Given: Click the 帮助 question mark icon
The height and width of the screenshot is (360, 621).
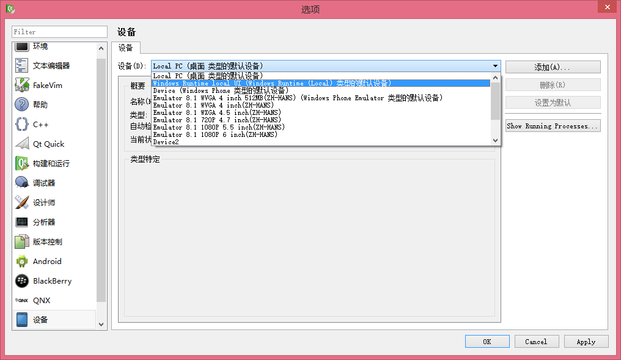Looking at the screenshot, I should tap(22, 105).
